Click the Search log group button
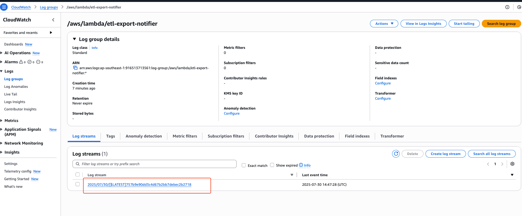 [x=501, y=24]
